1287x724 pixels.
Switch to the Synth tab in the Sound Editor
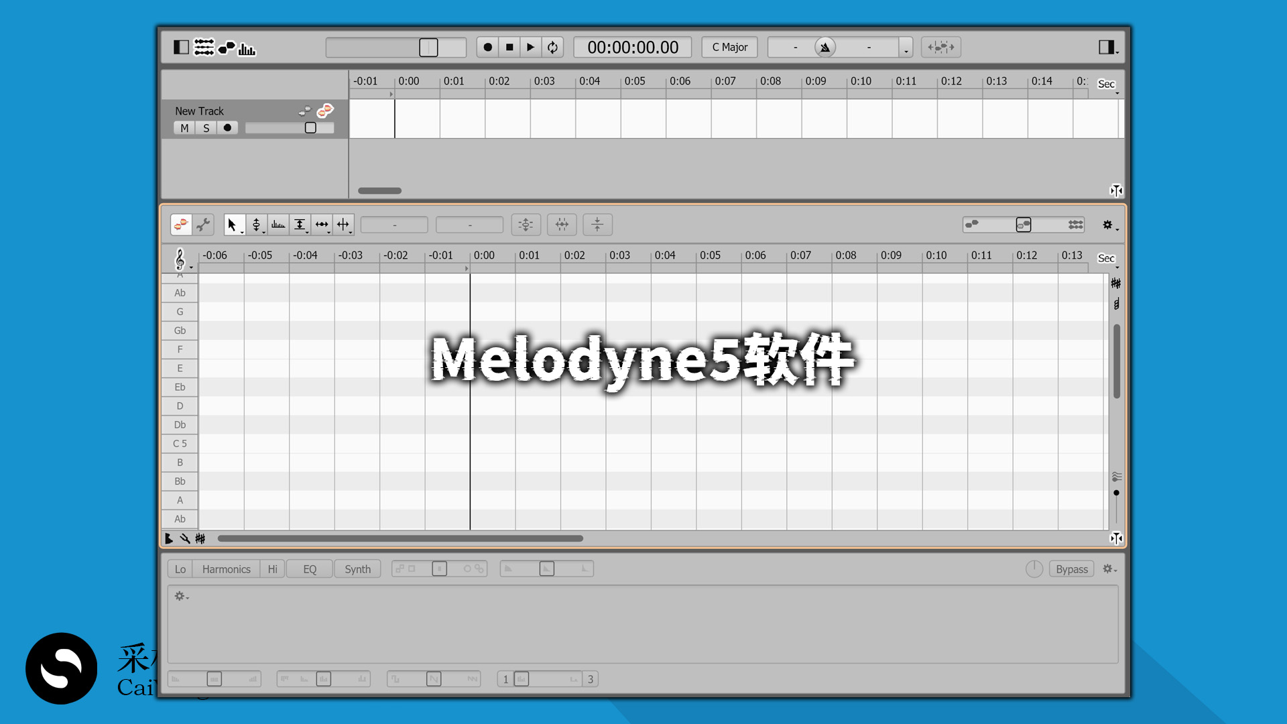point(357,568)
